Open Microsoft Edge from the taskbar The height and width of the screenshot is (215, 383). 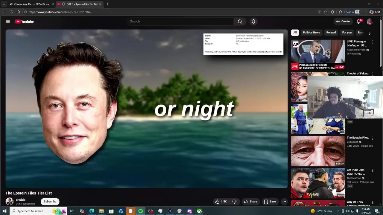(92, 211)
